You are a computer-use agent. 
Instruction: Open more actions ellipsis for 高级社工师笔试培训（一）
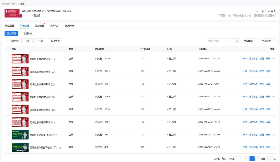point(273,59)
